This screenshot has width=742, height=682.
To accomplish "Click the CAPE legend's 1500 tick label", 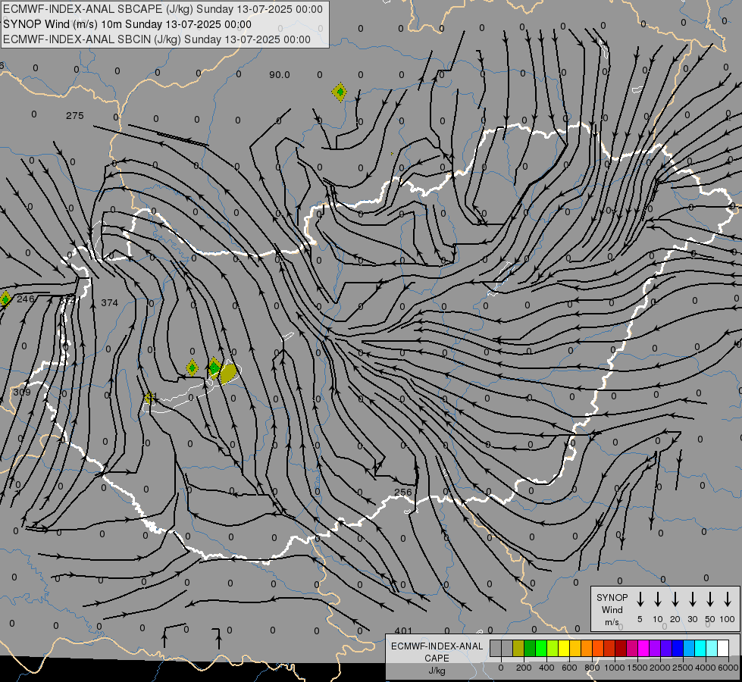I will (x=637, y=668).
